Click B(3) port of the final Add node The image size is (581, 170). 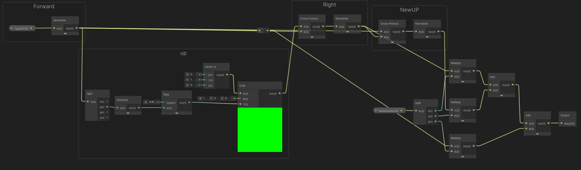point(526,129)
